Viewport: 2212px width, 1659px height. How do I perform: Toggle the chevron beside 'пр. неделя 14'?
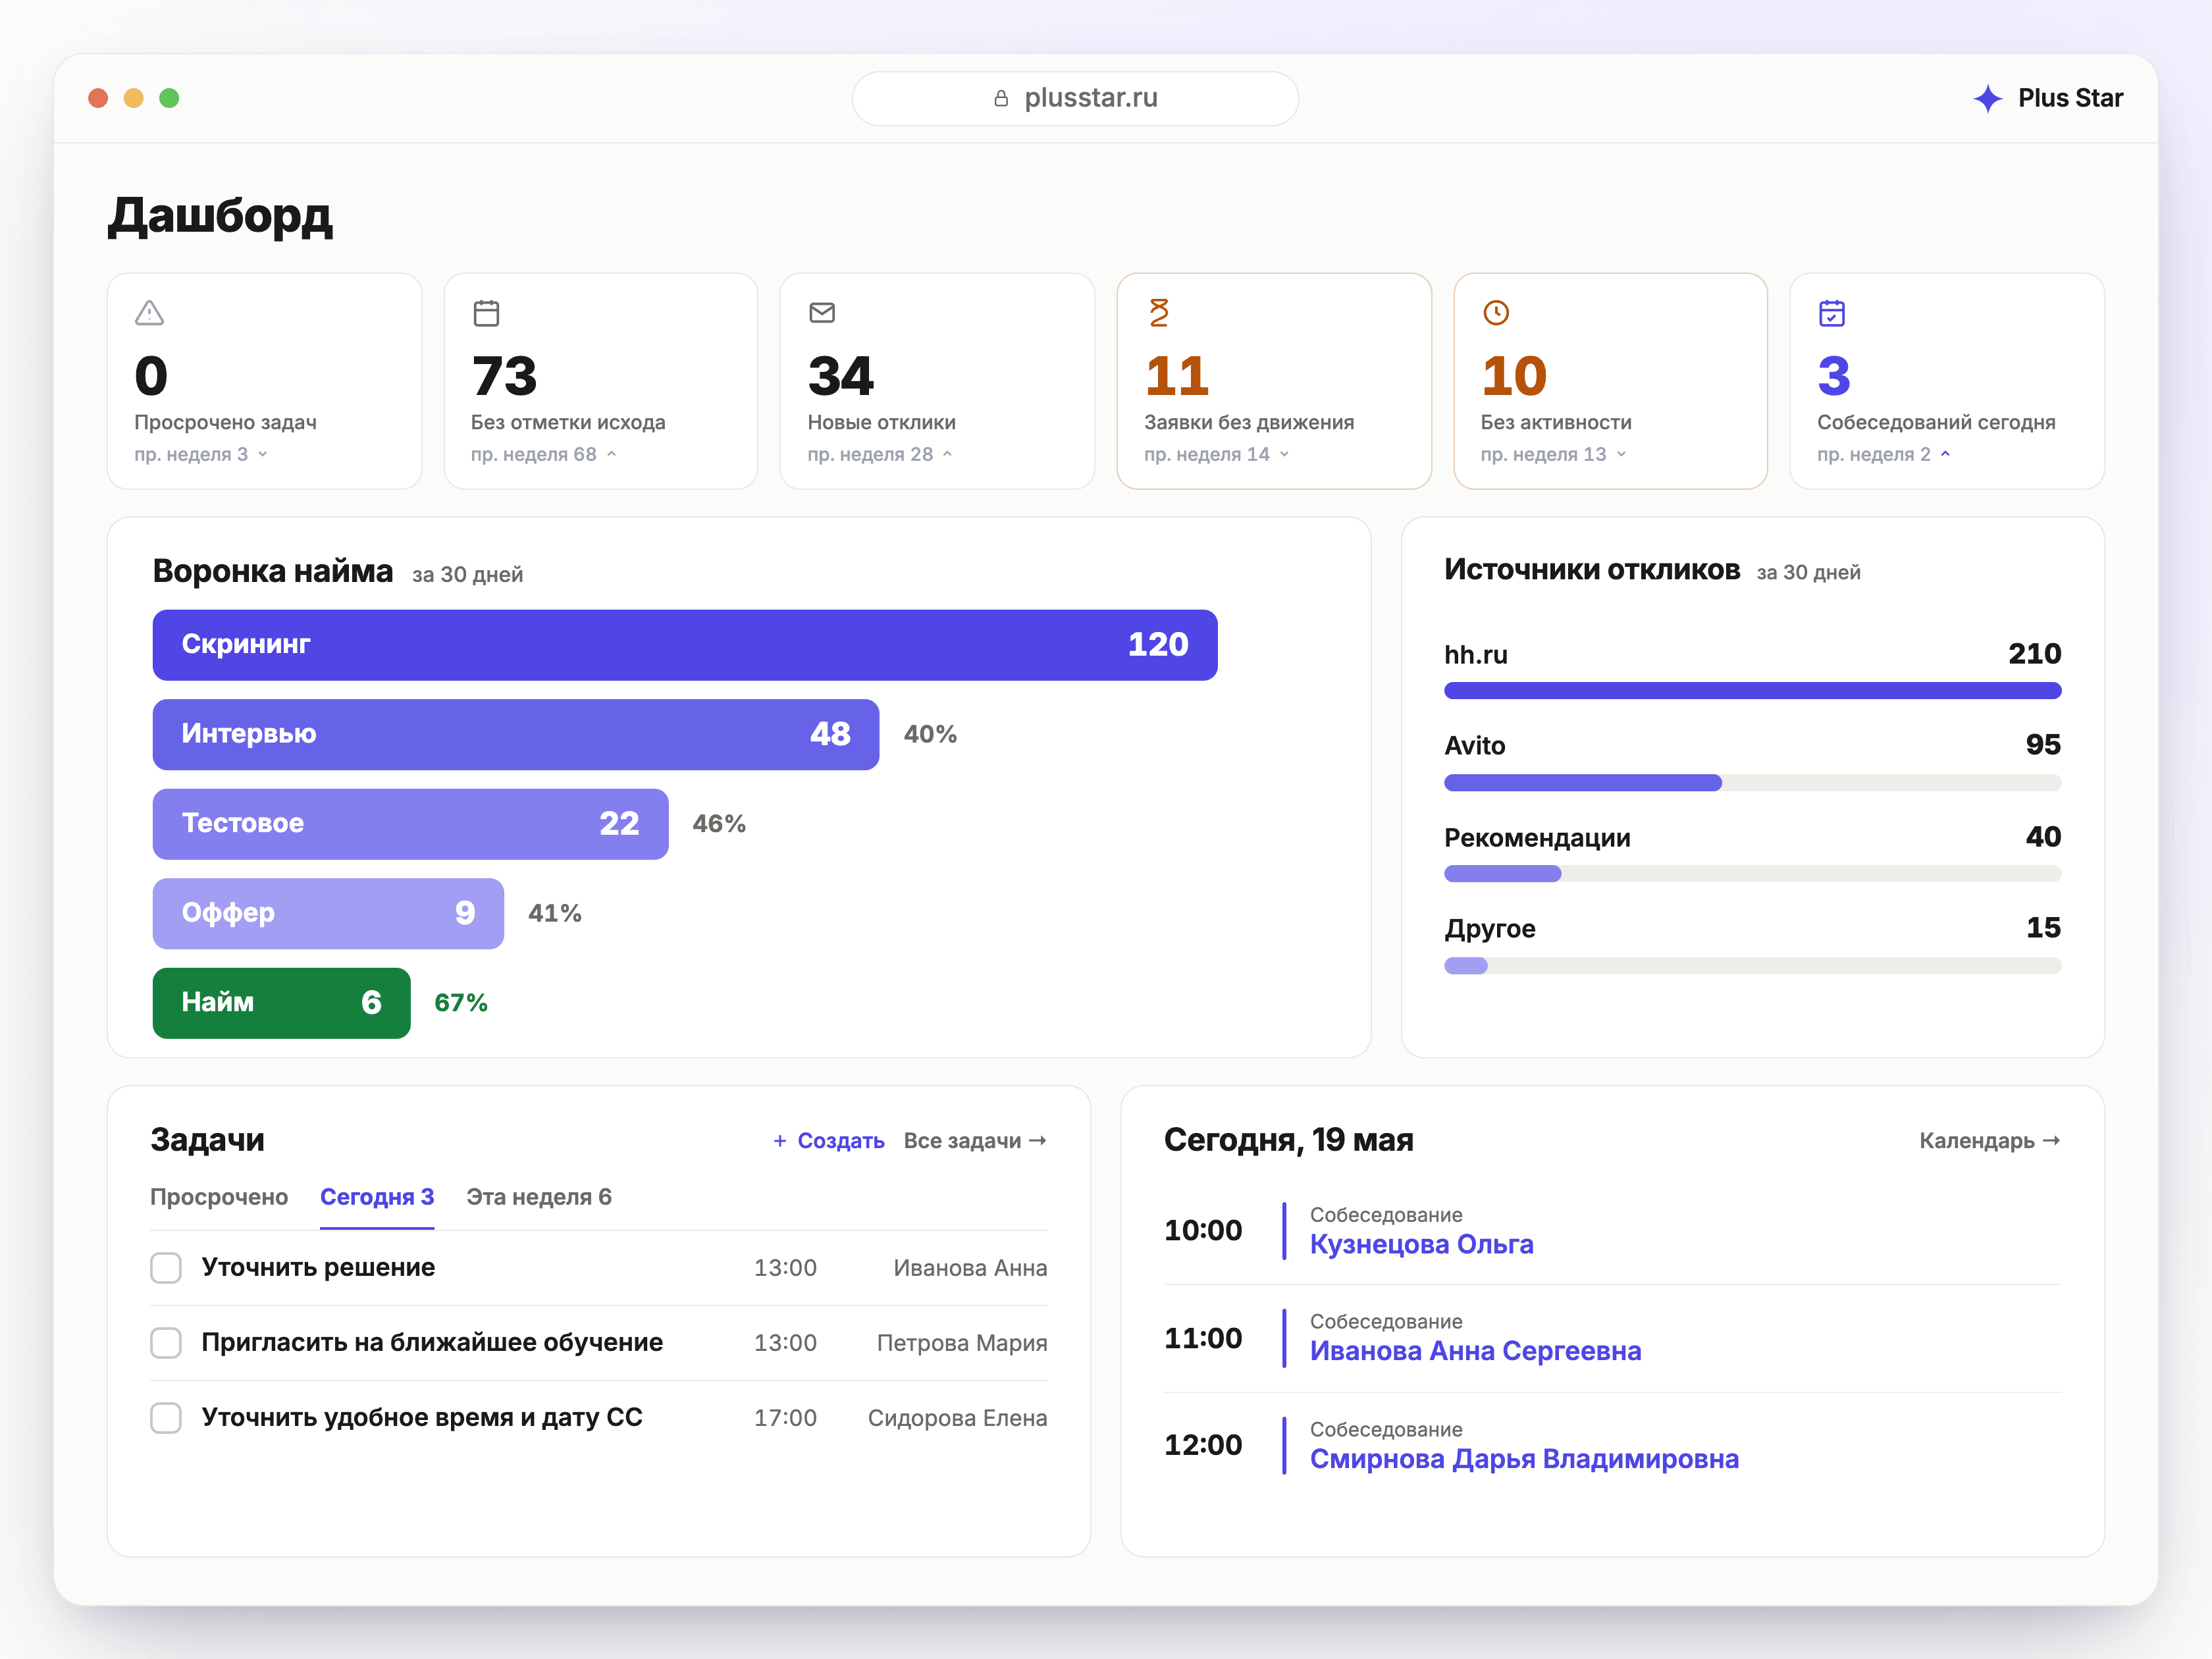[1285, 454]
